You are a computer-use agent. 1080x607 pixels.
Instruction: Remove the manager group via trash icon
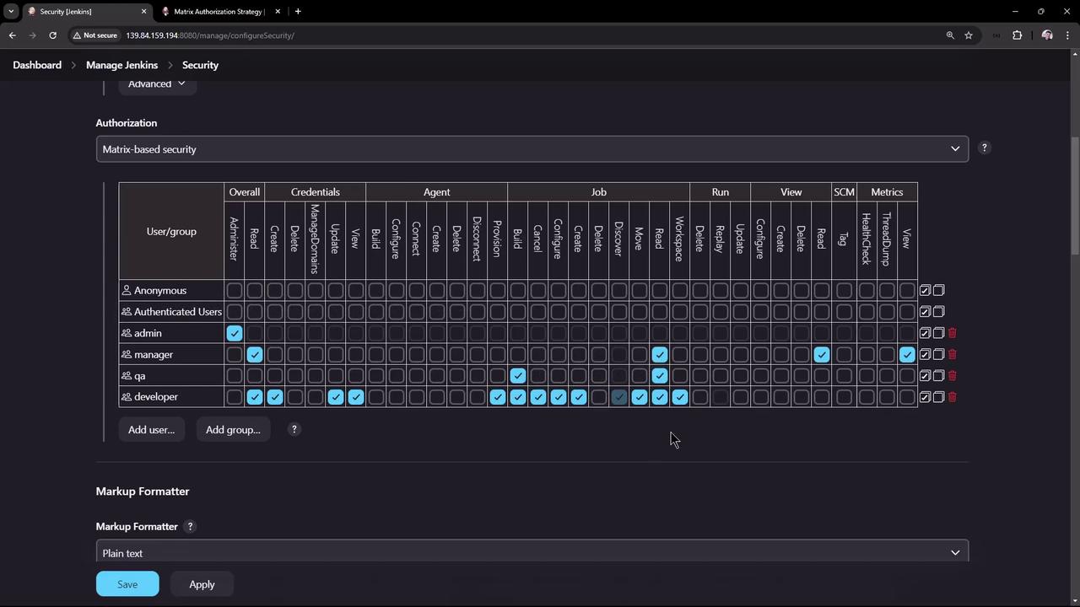point(953,354)
